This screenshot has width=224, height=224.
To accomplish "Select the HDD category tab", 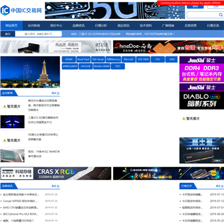I will click(x=172, y=59).
